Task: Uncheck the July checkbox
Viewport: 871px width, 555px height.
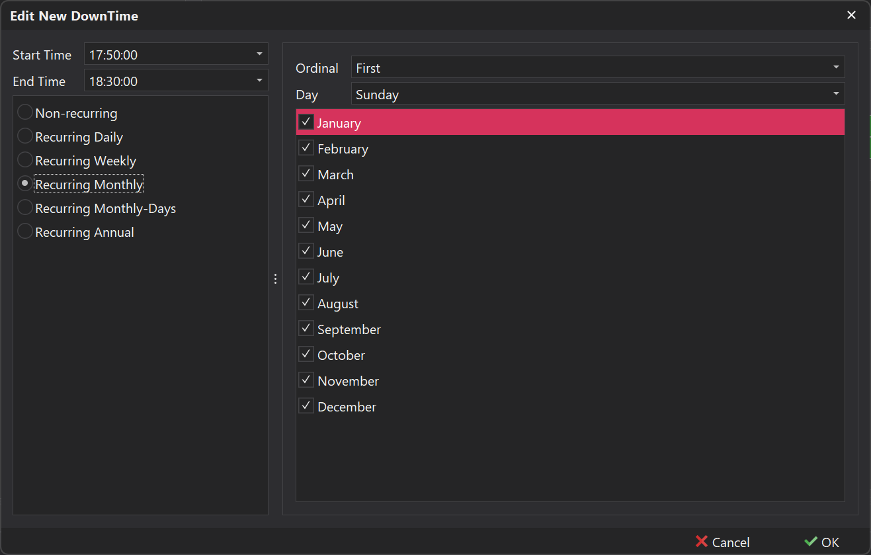Action: pyautogui.click(x=306, y=276)
